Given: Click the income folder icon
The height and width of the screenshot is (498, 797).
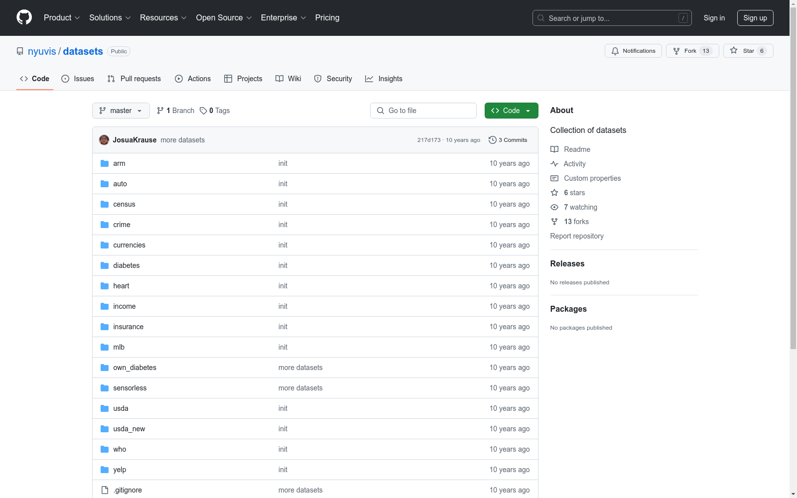Looking at the screenshot, I should tap(105, 306).
